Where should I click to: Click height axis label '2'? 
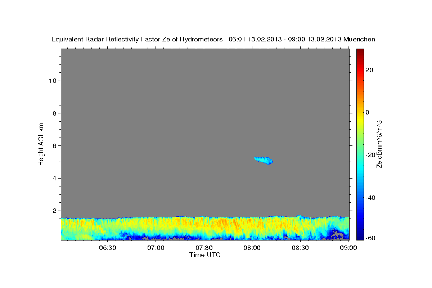click(x=54, y=211)
